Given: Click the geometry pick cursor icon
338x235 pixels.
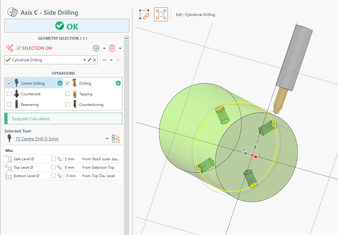Looking at the screenshot, I should pyautogui.click(x=10, y=48).
